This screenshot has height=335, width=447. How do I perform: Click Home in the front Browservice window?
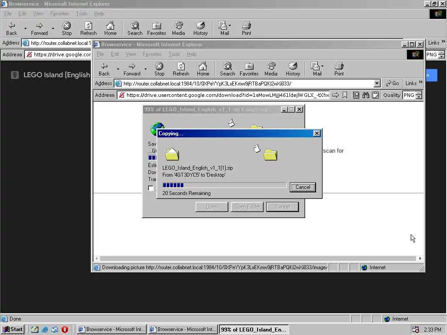tap(203, 69)
